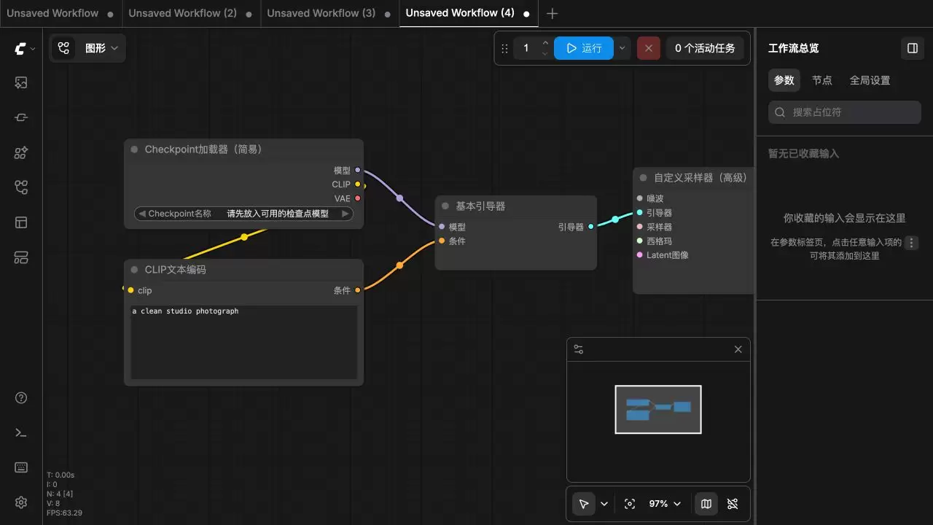Open the node library sidebar icon
Viewport: 933px width, 525px height.
point(21,118)
